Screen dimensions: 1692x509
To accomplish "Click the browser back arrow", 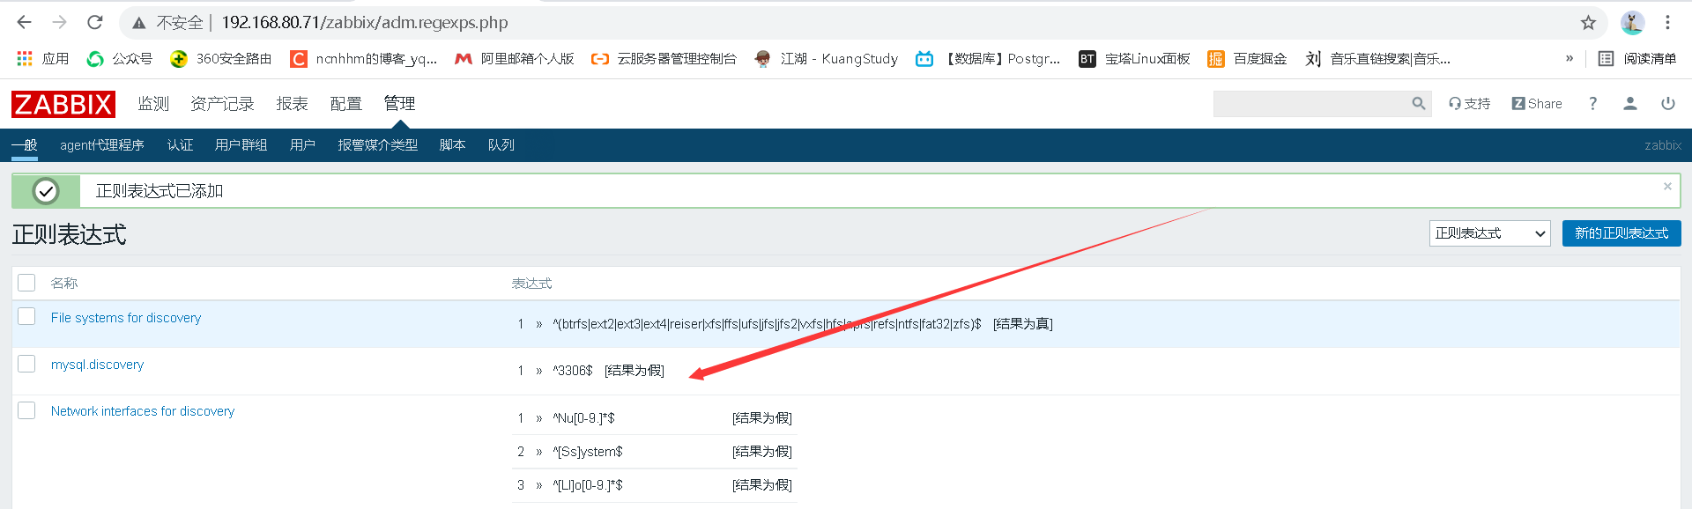I will pos(24,22).
